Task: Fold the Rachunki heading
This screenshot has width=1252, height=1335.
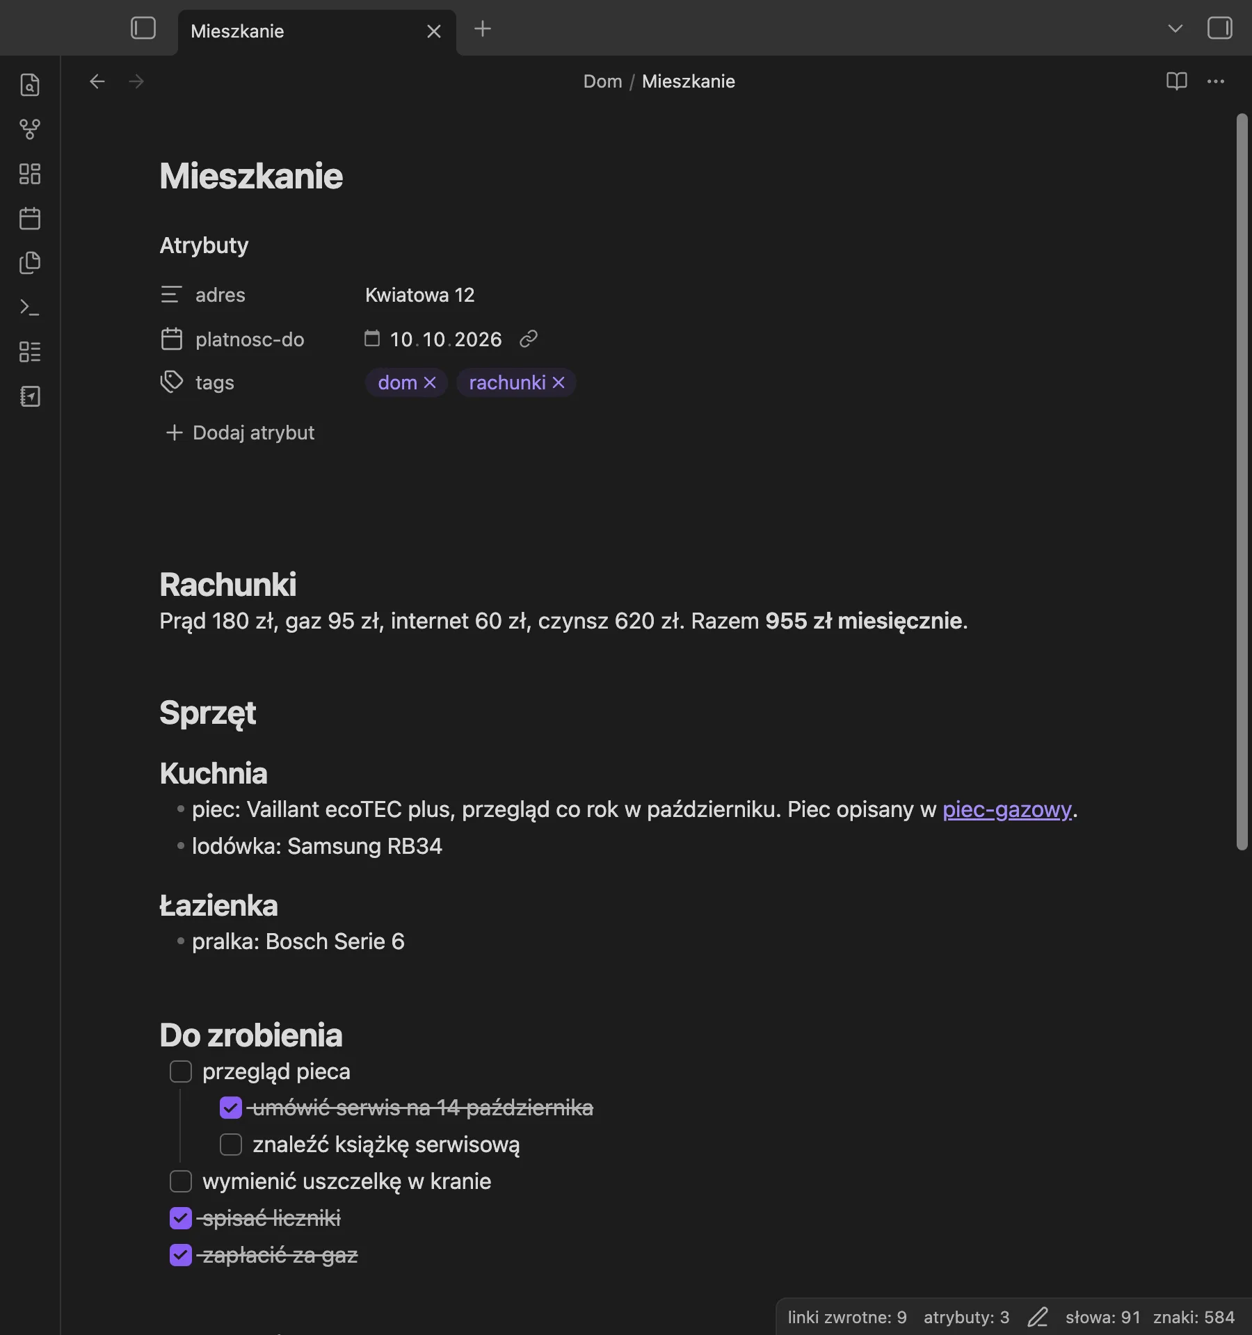Action: [228, 584]
